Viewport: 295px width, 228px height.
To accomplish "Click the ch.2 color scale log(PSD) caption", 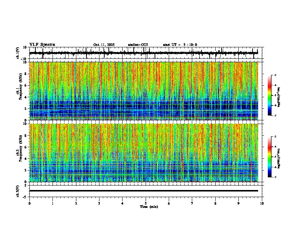I will (x=279, y=159).
